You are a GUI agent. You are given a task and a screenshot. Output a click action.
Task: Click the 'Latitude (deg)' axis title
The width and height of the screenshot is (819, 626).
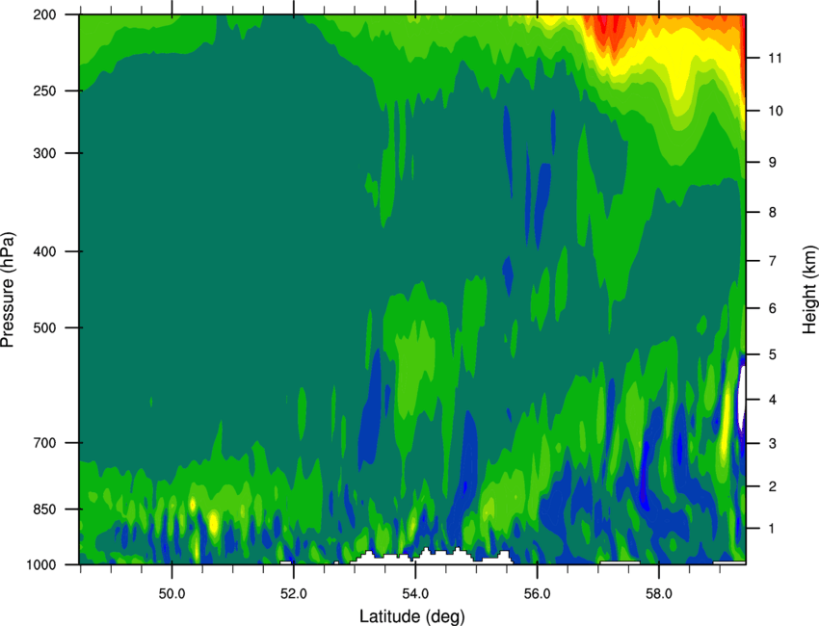[412, 616]
